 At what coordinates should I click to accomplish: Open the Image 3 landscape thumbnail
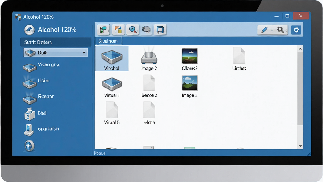190,86
